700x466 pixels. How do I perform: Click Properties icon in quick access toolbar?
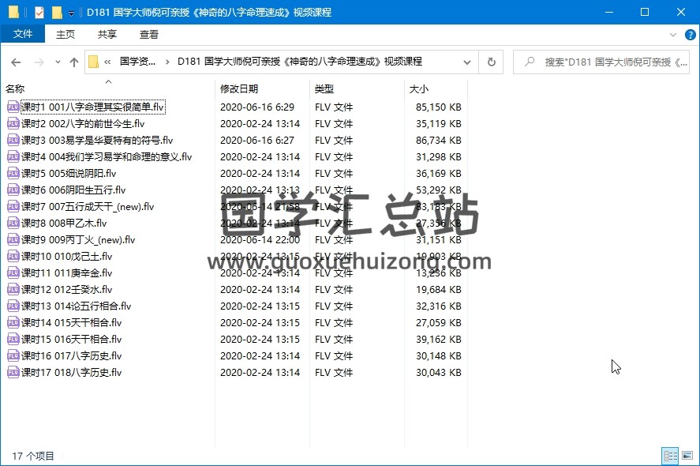point(39,13)
